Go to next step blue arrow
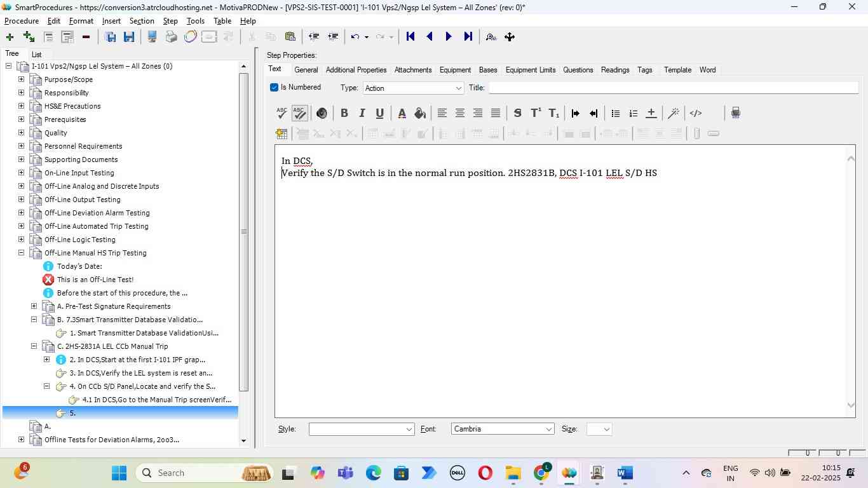The height and width of the screenshot is (488, 868). [x=449, y=37]
